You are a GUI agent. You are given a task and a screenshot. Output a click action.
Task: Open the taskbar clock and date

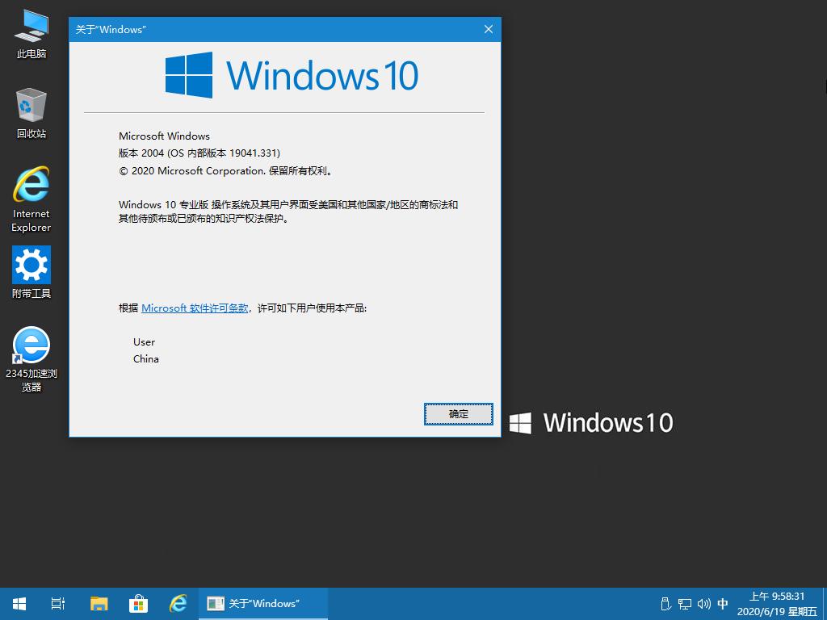point(777,604)
